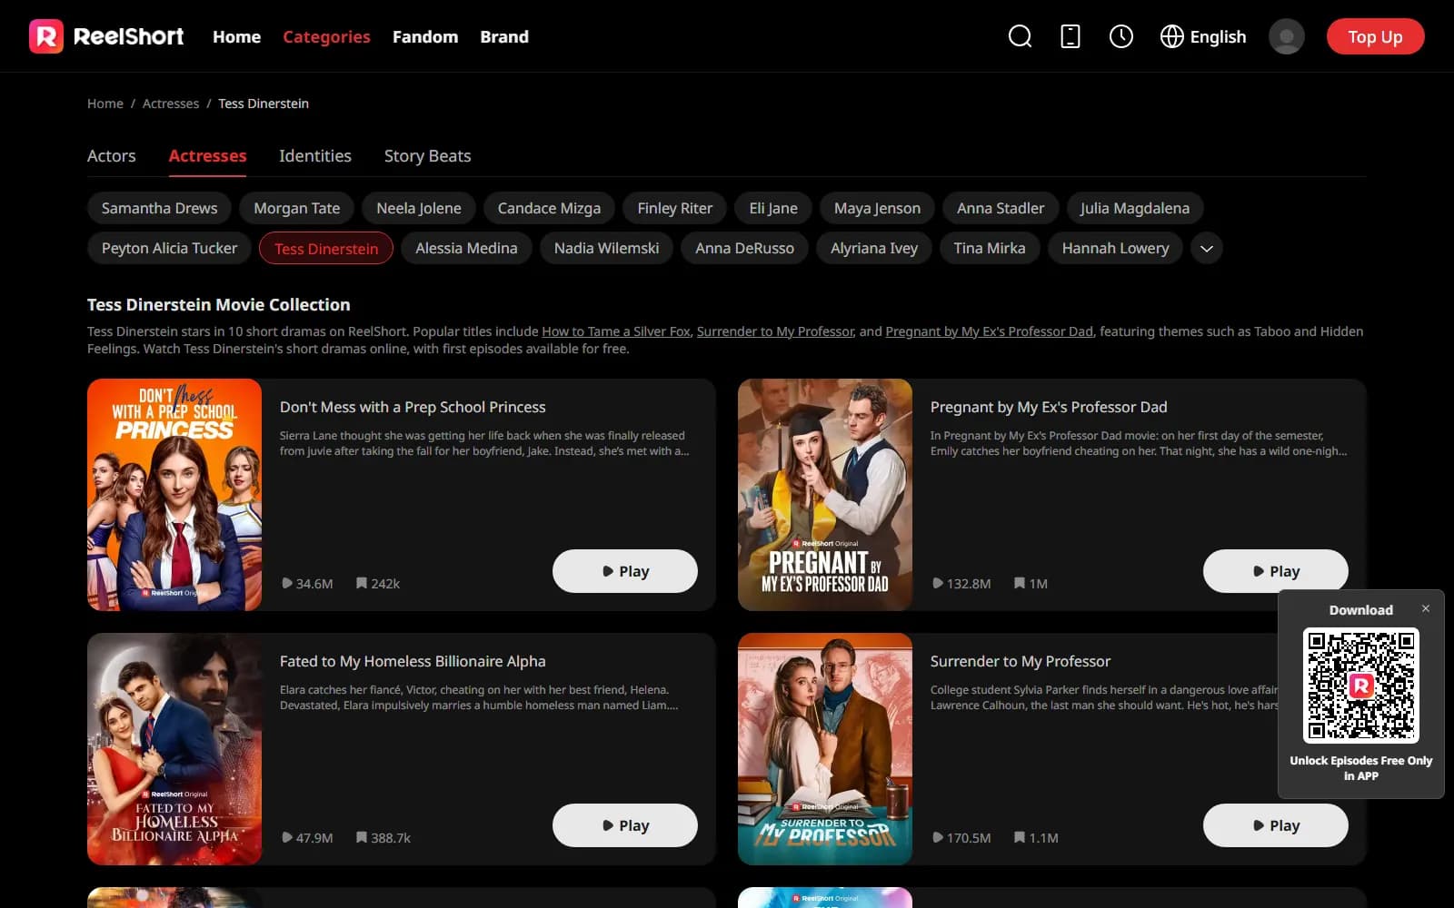The height and width of the screenshot is (908, 1454).
Task: Switch to the Identities tab
Action: pyautogui.click(x=314, y=156)
